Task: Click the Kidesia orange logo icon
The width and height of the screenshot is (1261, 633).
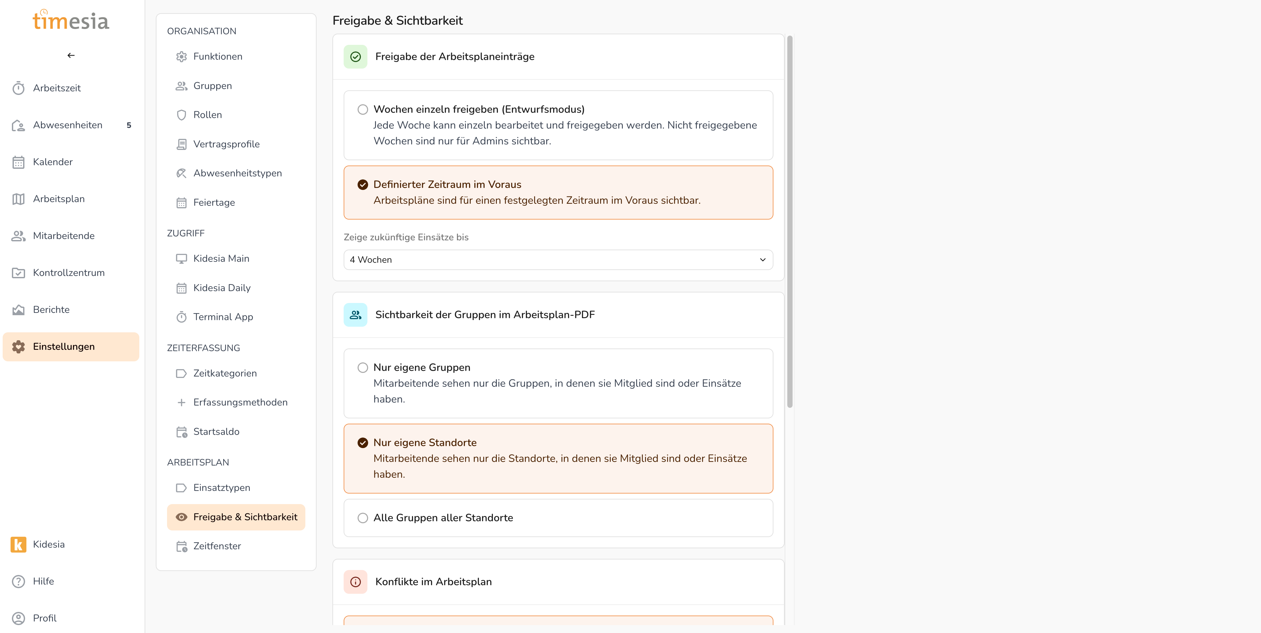Action: coord(18,544)
